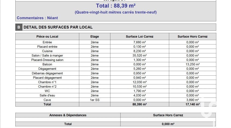Click the 35,520 m² surface value

click(x=140, y=56)
